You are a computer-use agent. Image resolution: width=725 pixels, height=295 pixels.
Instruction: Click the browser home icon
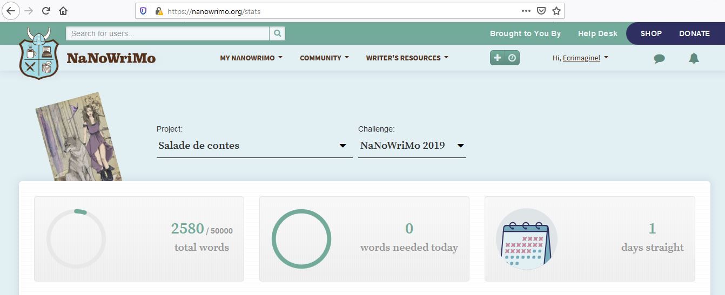point(63,11)
